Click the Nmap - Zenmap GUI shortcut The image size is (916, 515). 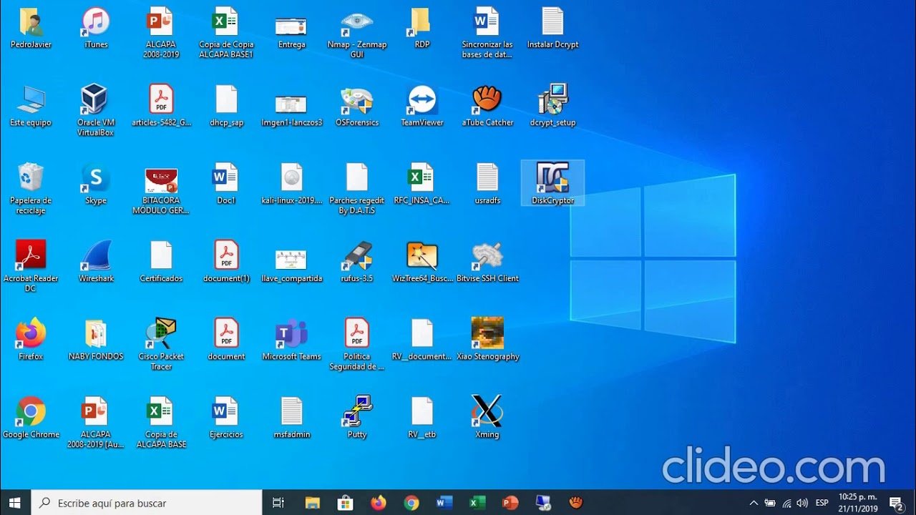point(356,33)
